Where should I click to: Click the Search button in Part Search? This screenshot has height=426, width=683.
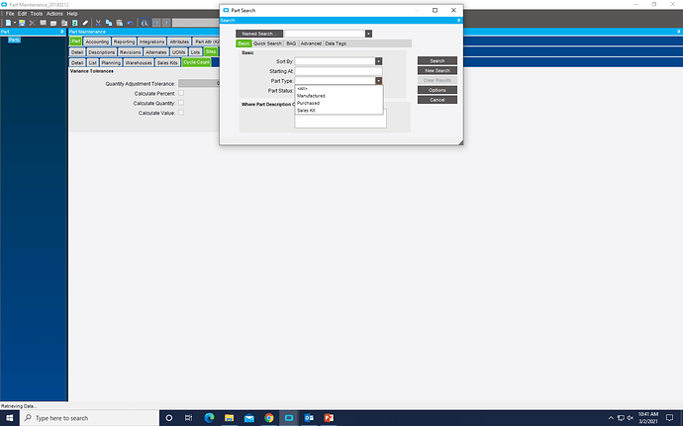pos(438,61)
